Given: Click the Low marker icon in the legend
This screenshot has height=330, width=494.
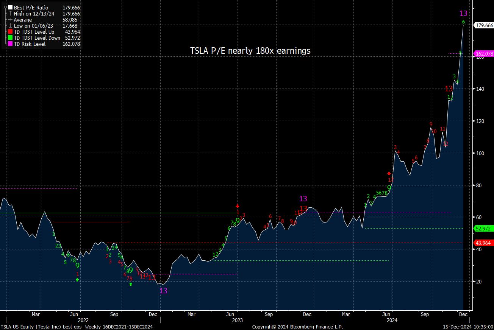Looking at the screenshot, I should (10, 26).
